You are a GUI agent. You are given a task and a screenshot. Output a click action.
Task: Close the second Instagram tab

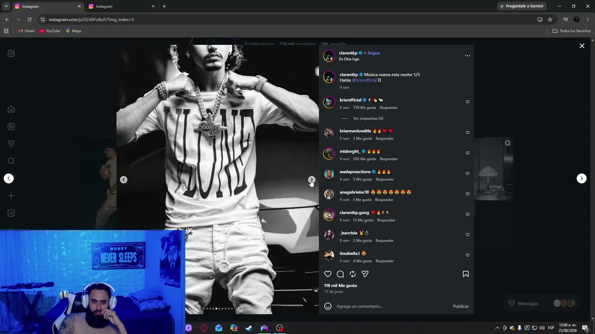coord(153,6)
